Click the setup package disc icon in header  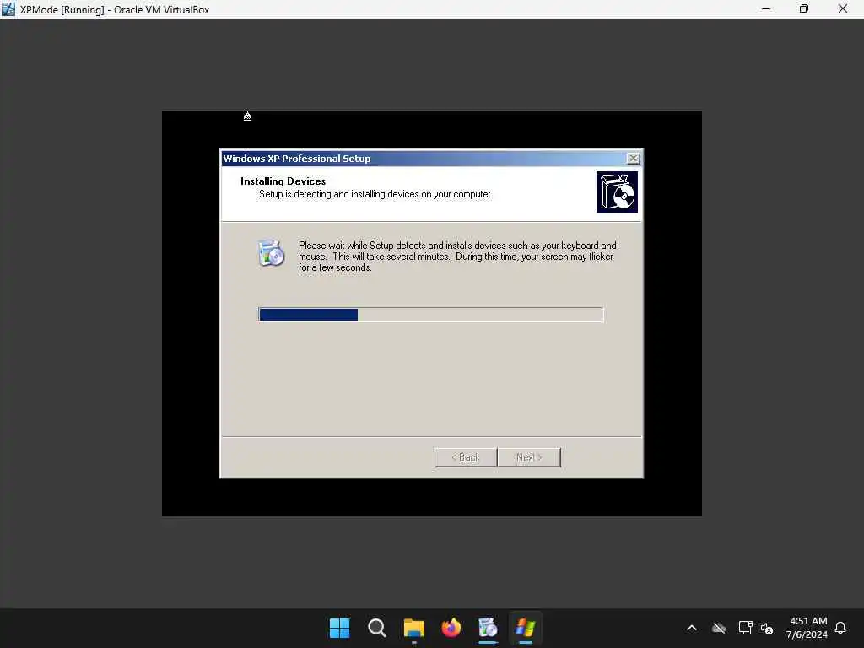tap(617, 192)
